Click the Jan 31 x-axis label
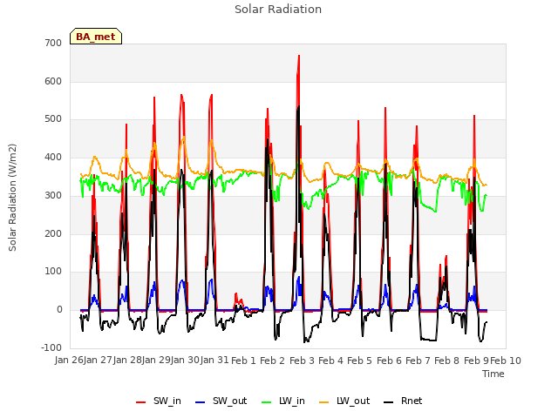The height and width of the screenshot is (418, 558). [x=214, y=360]
